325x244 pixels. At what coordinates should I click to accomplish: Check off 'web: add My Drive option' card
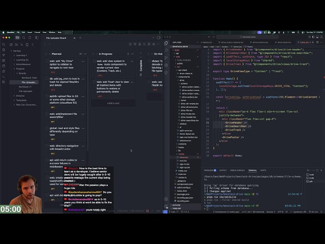pyautogui.click(x=47, y=61)
